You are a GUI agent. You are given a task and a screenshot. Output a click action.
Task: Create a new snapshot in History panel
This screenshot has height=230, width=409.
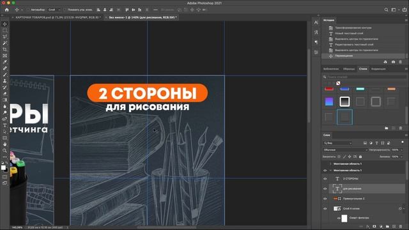[393, 62]
